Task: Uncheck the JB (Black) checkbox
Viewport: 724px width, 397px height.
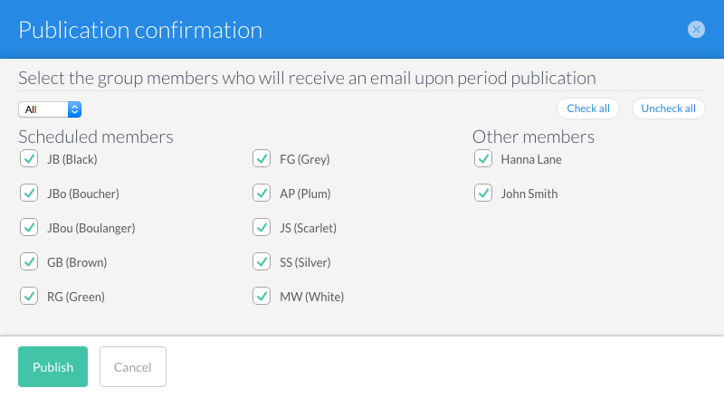Action: coord(29,159)
